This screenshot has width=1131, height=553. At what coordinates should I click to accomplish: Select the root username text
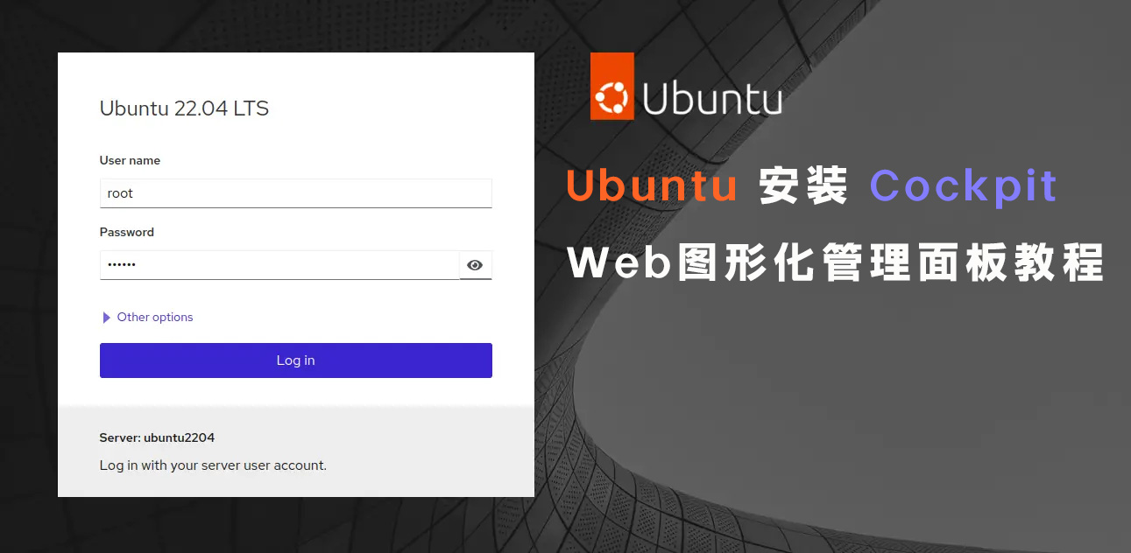[120, 192]
